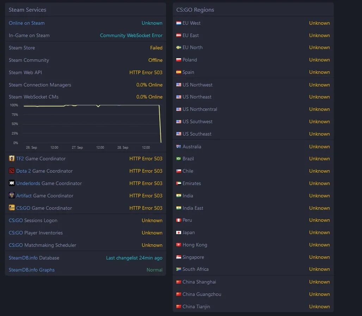The width and height of the screenshot is (362, 316).
Task: Click Steam WebSocket CMs 0.0% Online value
Action: point(149,97)
